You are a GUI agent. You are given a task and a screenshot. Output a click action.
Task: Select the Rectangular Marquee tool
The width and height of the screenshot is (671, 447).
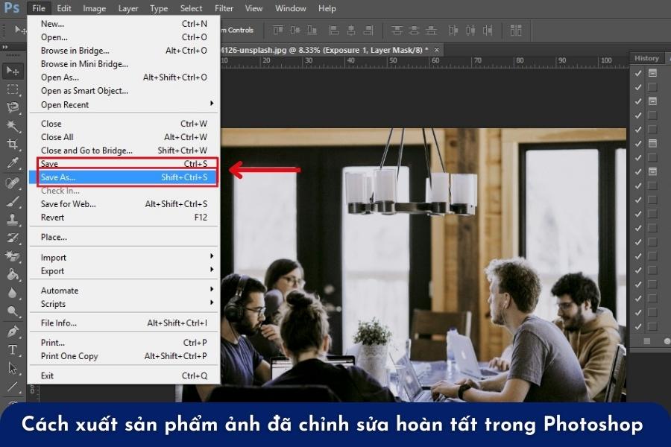coord(12,89)
